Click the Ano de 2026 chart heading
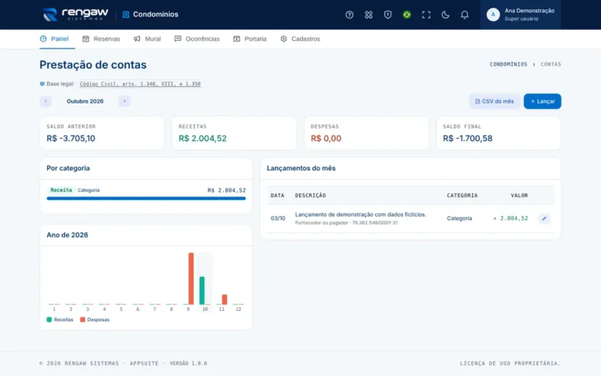The image size is (601, 376). tap(67, 235)
